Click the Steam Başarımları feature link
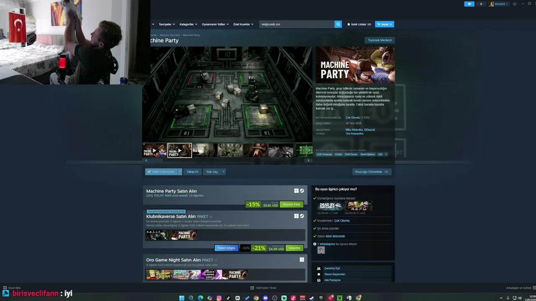536x301 pixels. (335, 274)
